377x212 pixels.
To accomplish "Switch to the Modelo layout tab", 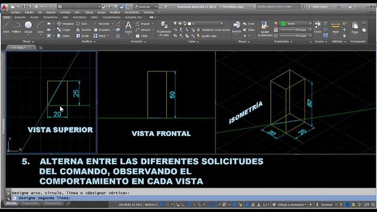I will click(11, 203).
